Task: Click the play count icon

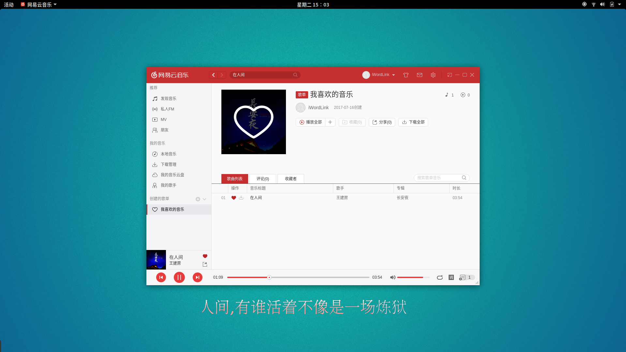Action: (x=463, y=95)
